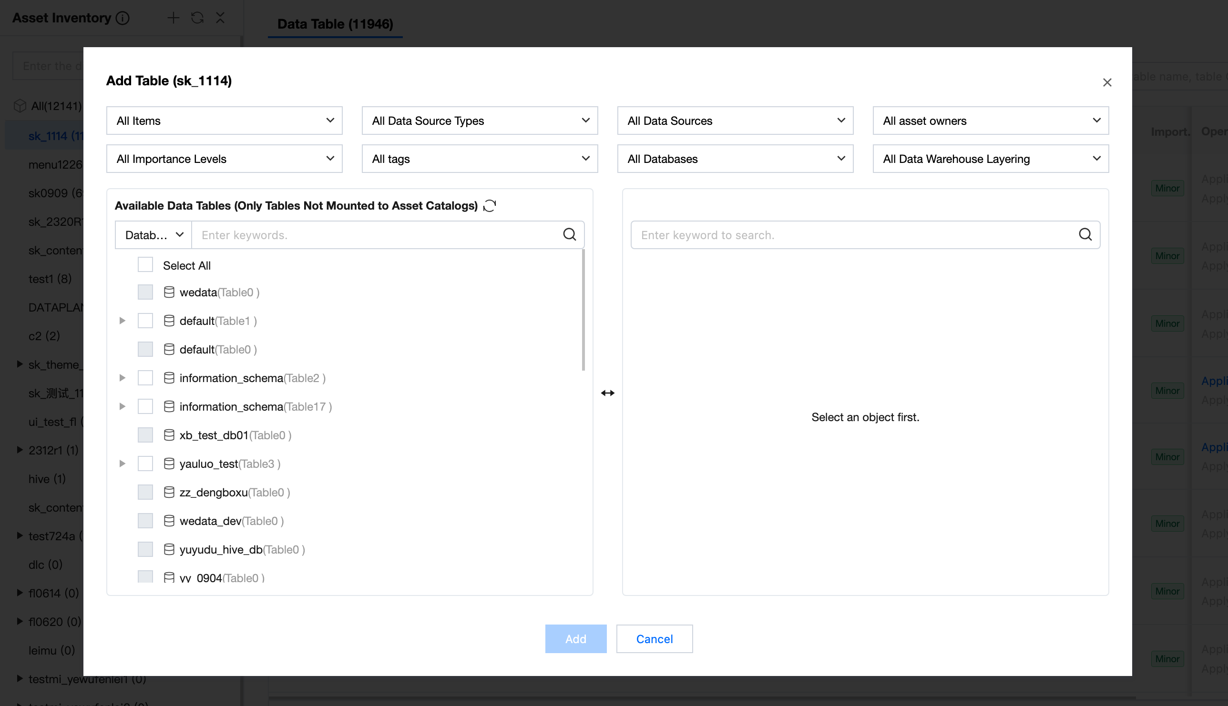This screenshot has width=1228, height=706.
Task: Click database icon next to default(Table1)
Action: coord(169,321)
